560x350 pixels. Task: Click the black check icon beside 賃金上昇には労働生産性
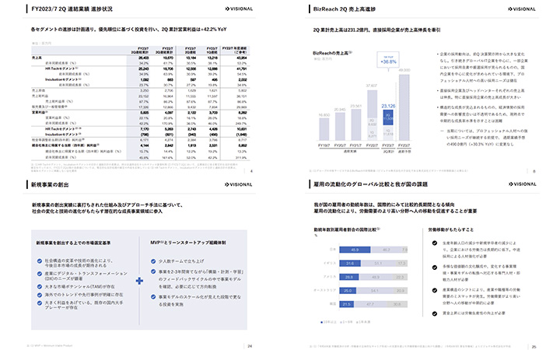435,314
